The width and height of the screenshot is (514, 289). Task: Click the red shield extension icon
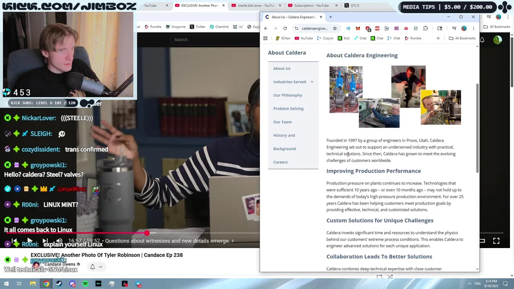(x=367, y=28)
